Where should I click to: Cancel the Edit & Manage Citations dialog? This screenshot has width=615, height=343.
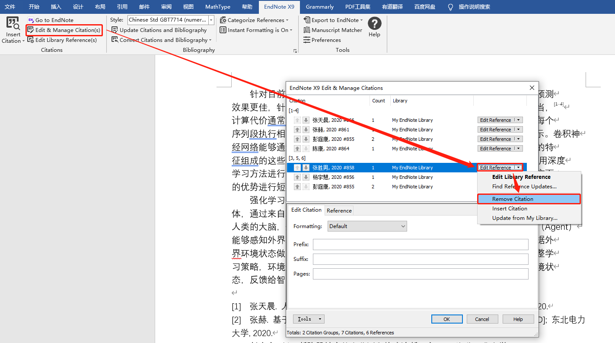coord(482,319)
